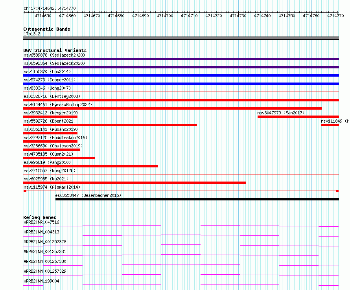The height and width of the screenshot is (290, 350).
Task: Click the RefSeq Genes track title
Action: 40,217
